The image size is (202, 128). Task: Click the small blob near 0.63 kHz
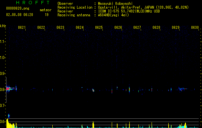coord(9,116)
